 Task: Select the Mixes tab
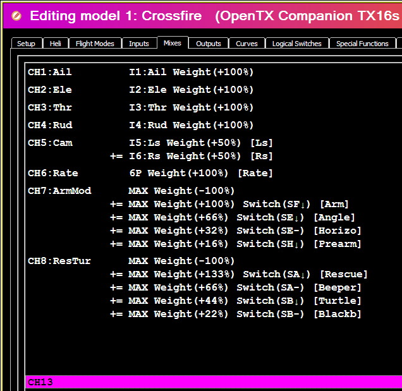[173, 43]
